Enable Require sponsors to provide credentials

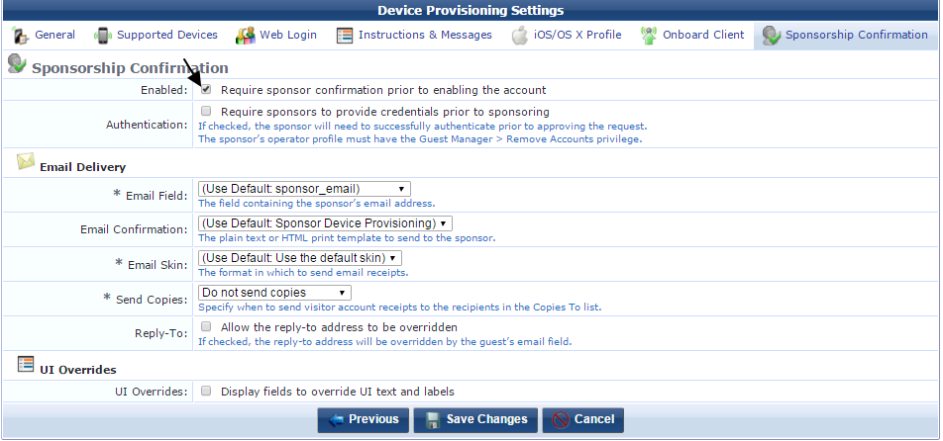tap(206, 111)
